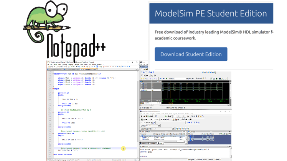Viewport: 287px width, 161px height.
Task: Open the Plugins menu in Notepad++
Action: 94,65
